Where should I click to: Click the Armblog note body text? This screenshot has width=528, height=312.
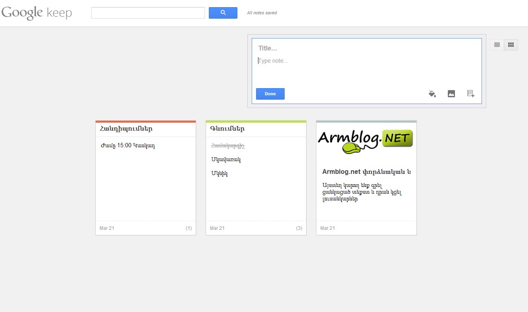[362, 192]
